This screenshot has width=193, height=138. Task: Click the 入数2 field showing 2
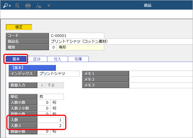point(51,126)
